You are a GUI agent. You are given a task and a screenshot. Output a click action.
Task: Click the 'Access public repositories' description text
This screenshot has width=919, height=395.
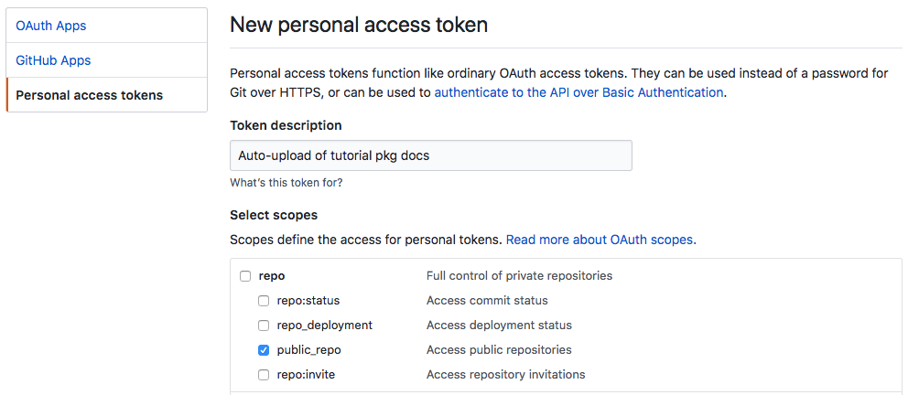[499, 350]
